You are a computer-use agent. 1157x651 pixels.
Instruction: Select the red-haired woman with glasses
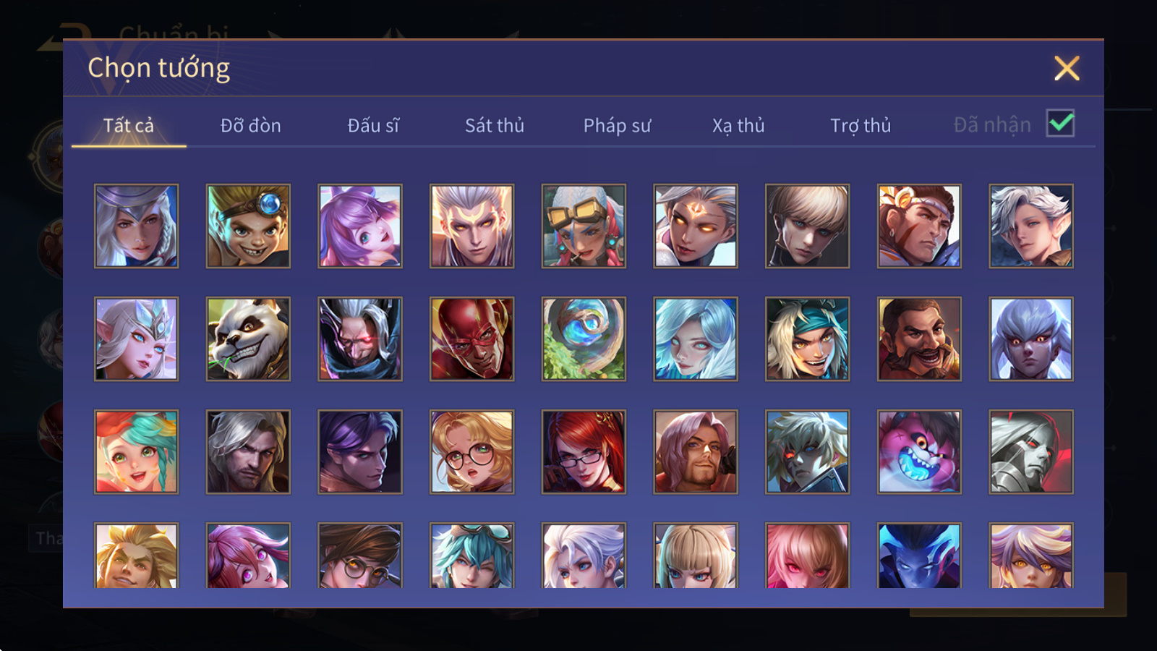tap(584, 451)
